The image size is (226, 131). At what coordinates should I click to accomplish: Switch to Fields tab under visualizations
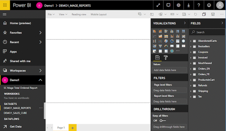157,58
